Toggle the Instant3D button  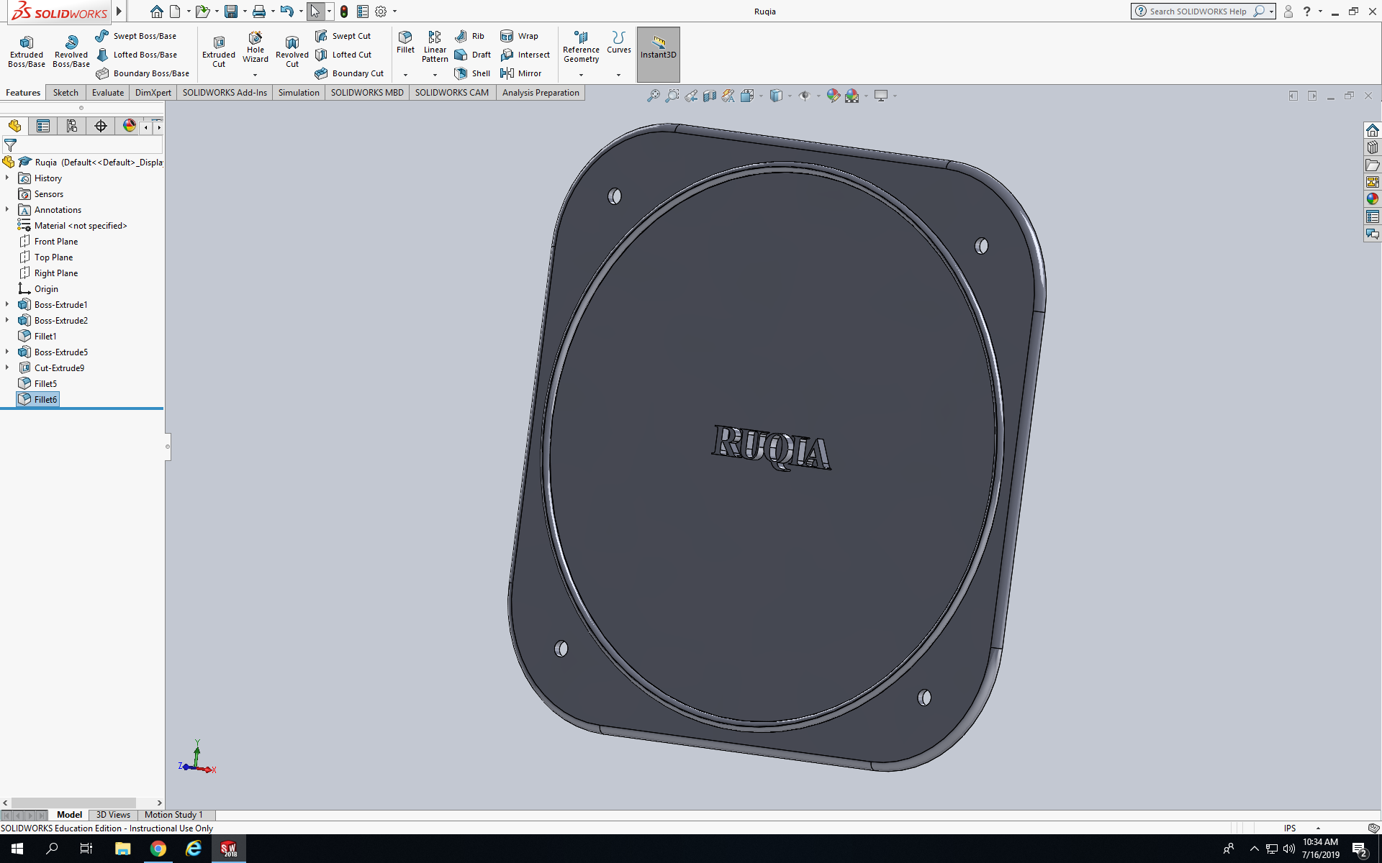coord(658,47)
